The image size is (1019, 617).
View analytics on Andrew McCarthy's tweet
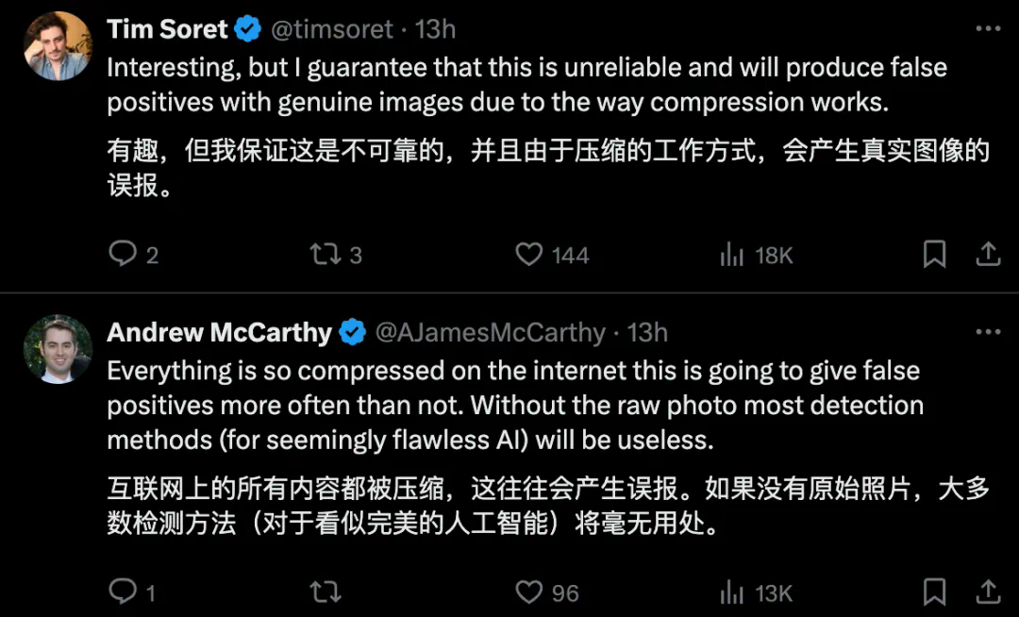click(x=733, y=592)
